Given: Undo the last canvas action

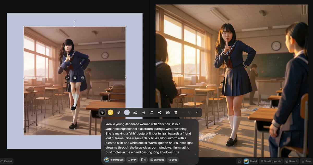Looking at the screenshot, I should click(x=189, y=112).
